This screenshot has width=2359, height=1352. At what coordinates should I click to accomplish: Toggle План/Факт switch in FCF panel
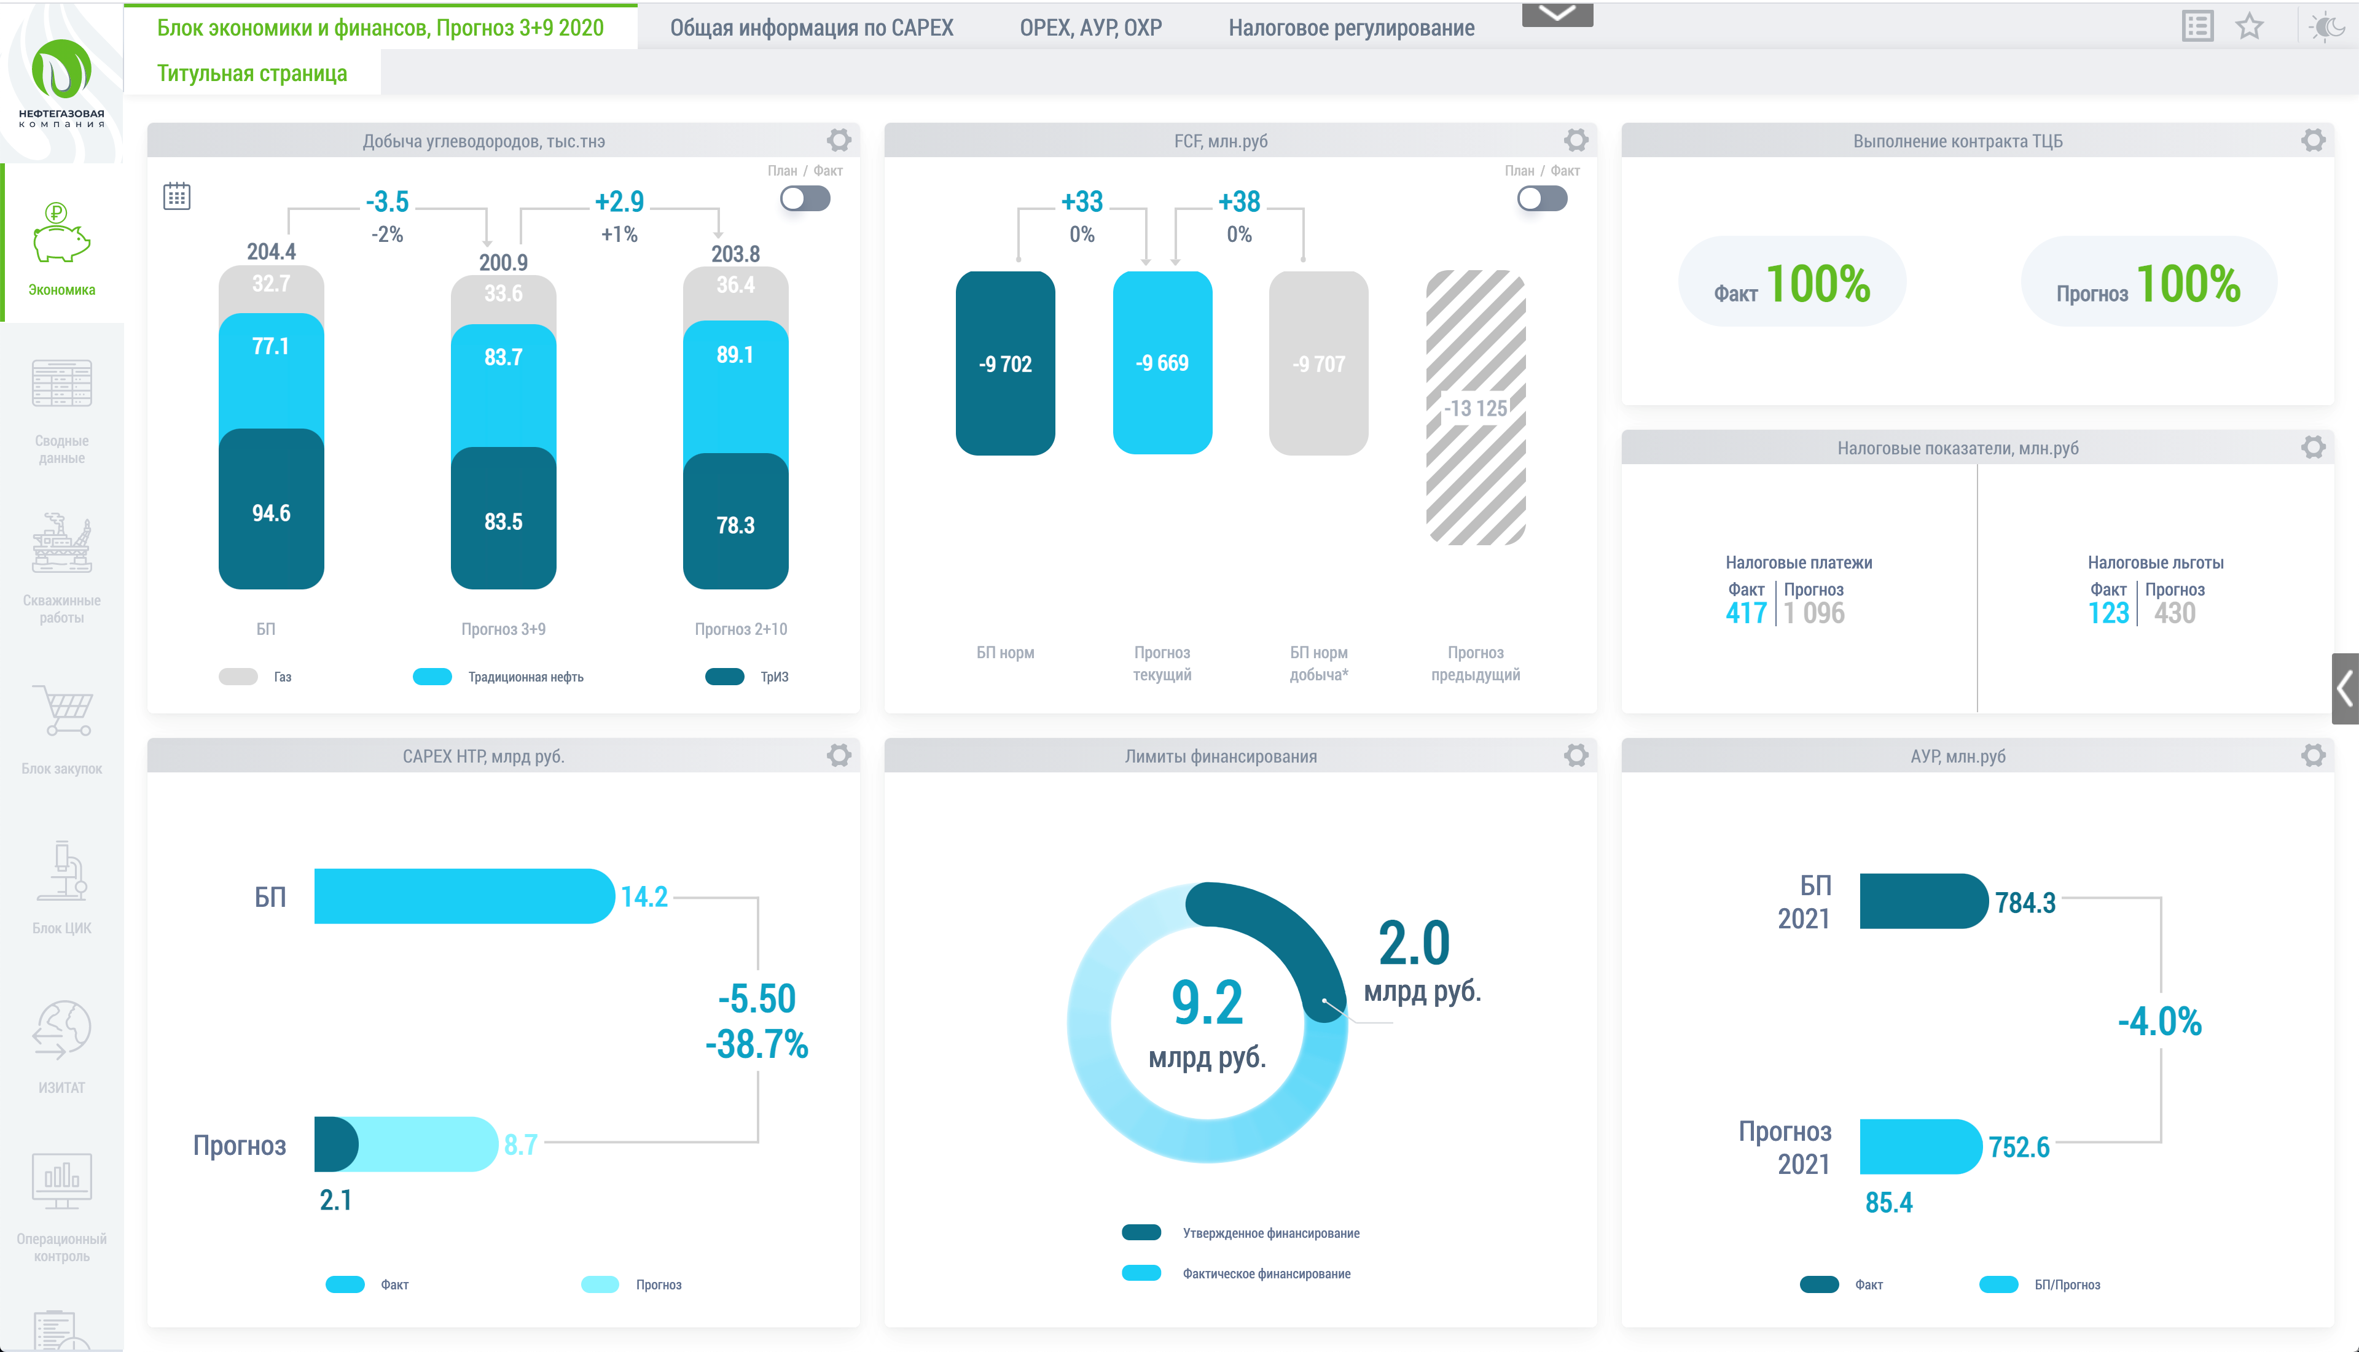tap(1541, 199)
